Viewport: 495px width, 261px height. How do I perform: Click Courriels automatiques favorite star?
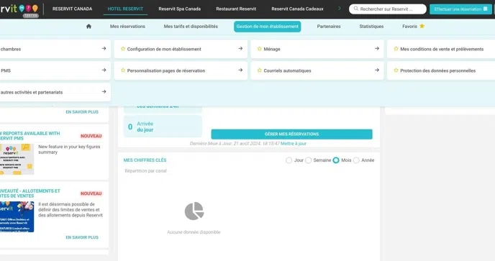[259, 70]
